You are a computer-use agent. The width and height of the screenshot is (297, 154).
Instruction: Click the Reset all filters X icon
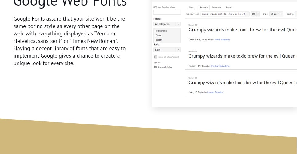coord(155,57)
